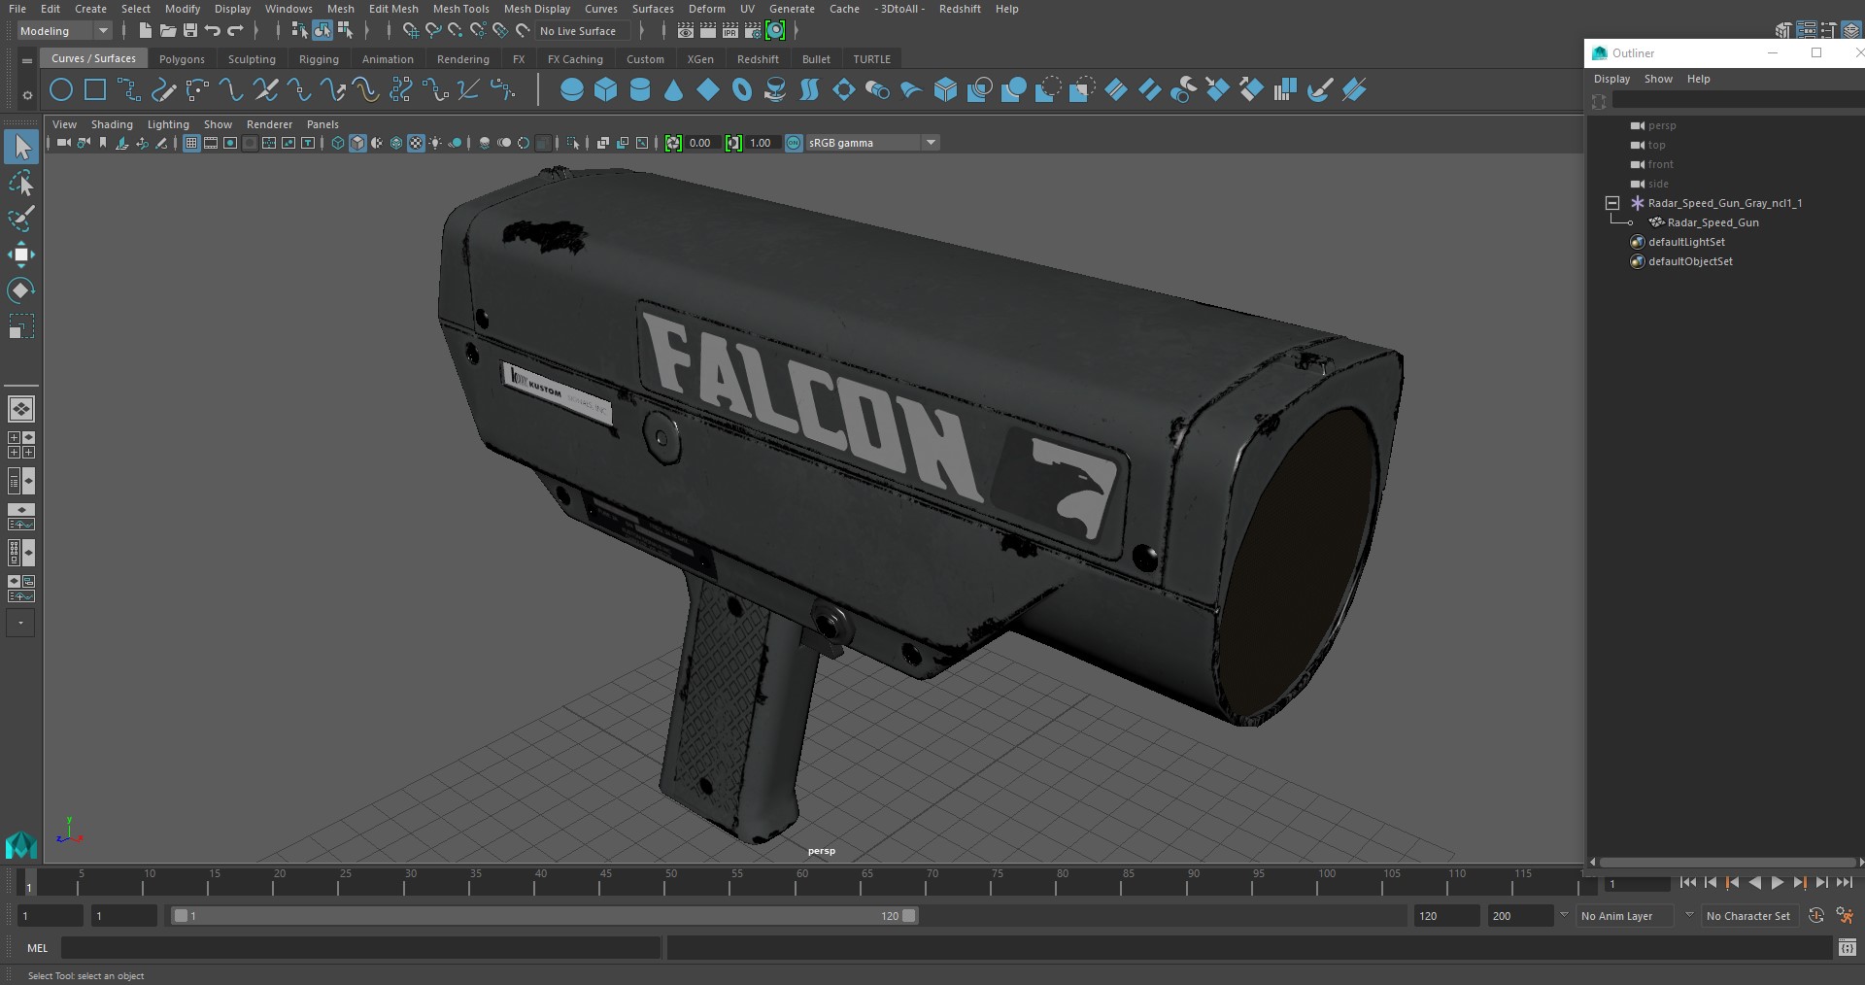Toggle film gate in viewport
This screenshot has width=1865, height=985.
coord(211,143)
